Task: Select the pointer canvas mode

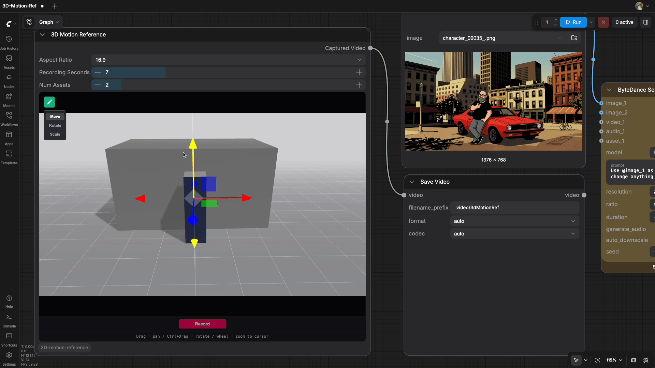Action: [576, 360]
